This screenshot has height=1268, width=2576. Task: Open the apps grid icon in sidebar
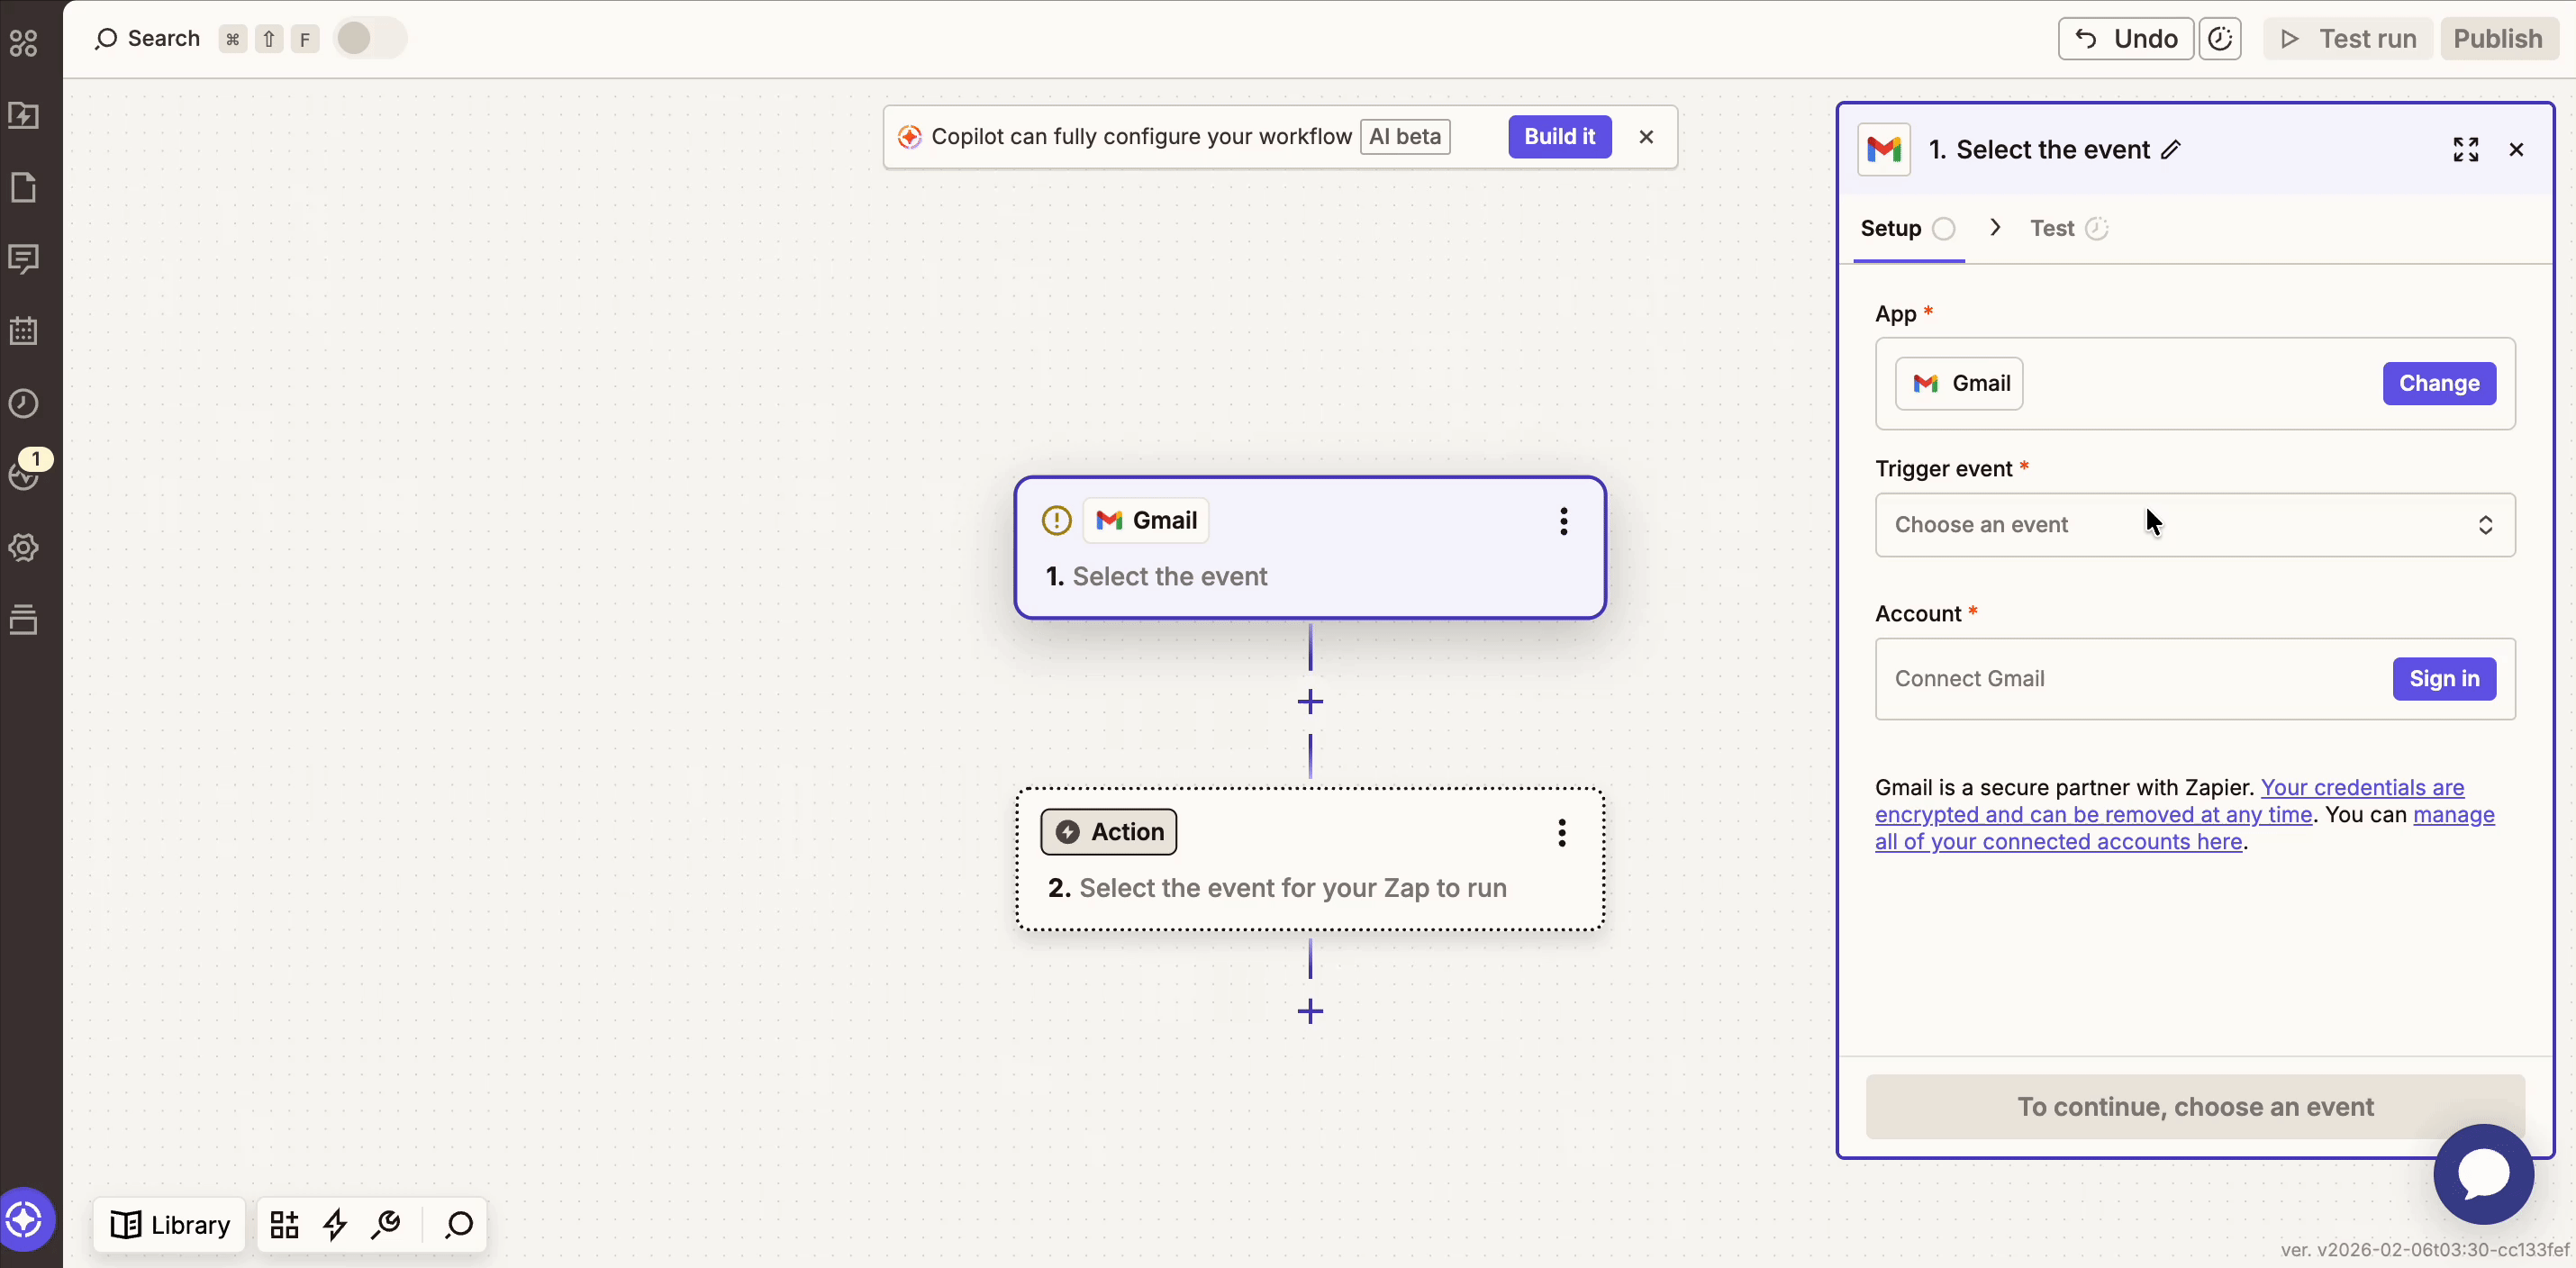[x=23, y=43]
